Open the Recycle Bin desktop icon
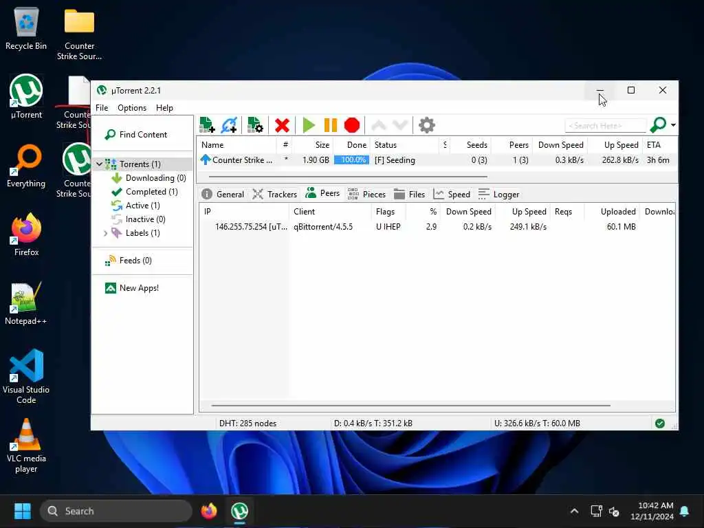 [x=26, y=29]
